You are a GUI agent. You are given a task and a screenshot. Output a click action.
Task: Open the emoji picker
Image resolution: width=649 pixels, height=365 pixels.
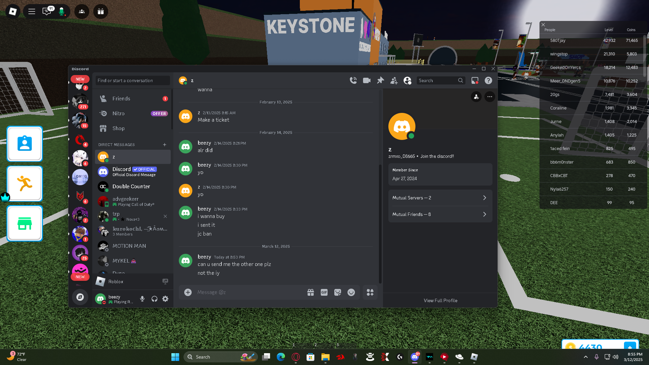click(351, 292)
